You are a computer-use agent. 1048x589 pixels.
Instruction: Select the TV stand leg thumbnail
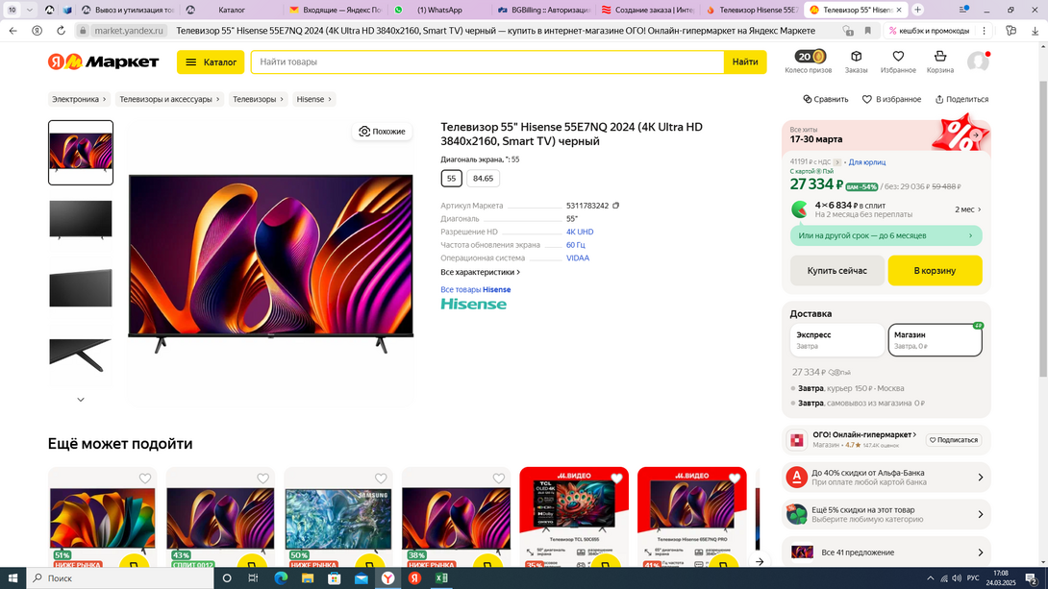coord(81,356)
